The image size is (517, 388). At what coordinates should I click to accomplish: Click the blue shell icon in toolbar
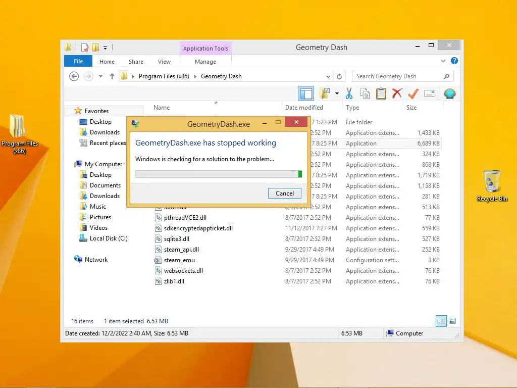[x=450, y=93]
